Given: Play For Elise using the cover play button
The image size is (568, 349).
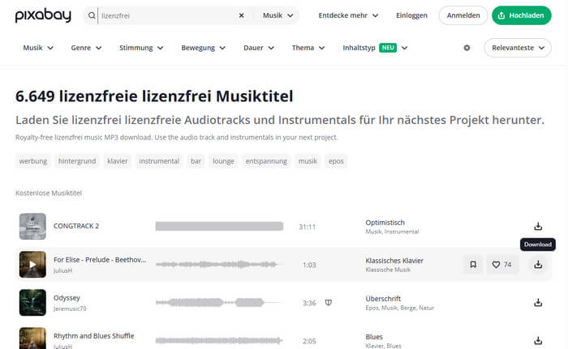Looking at the screenshot, I should [32, 265].
